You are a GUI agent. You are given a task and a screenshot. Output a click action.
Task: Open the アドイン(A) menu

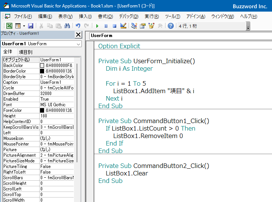tap(196, 16)
